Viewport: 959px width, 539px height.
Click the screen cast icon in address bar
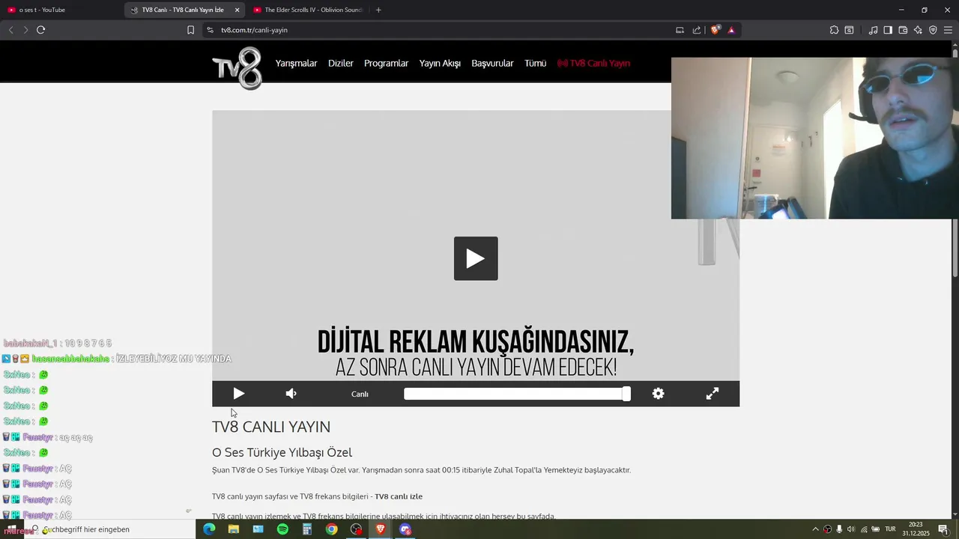click(680, 30)
